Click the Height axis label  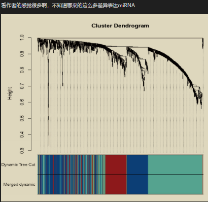coord(10,93)
